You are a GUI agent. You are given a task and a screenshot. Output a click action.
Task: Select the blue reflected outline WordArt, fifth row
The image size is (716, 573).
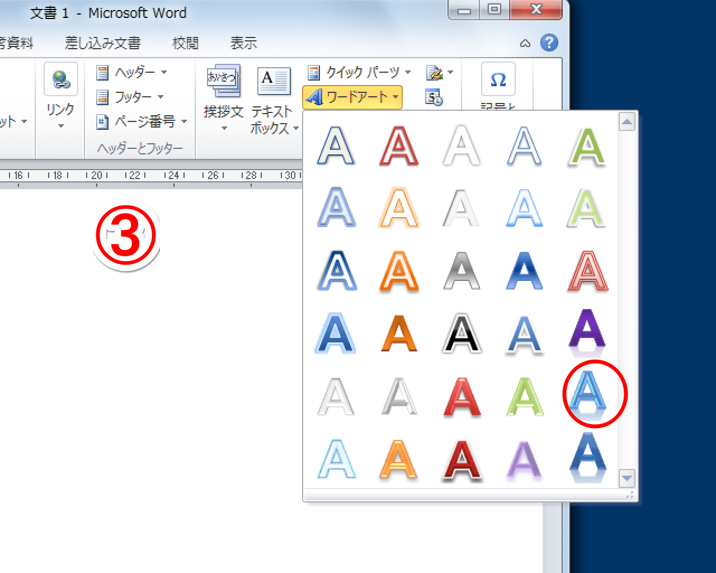587,394
